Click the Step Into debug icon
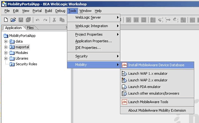Image resolution: width=199 pixels, height=123 pixels. [x=160, y=20]
